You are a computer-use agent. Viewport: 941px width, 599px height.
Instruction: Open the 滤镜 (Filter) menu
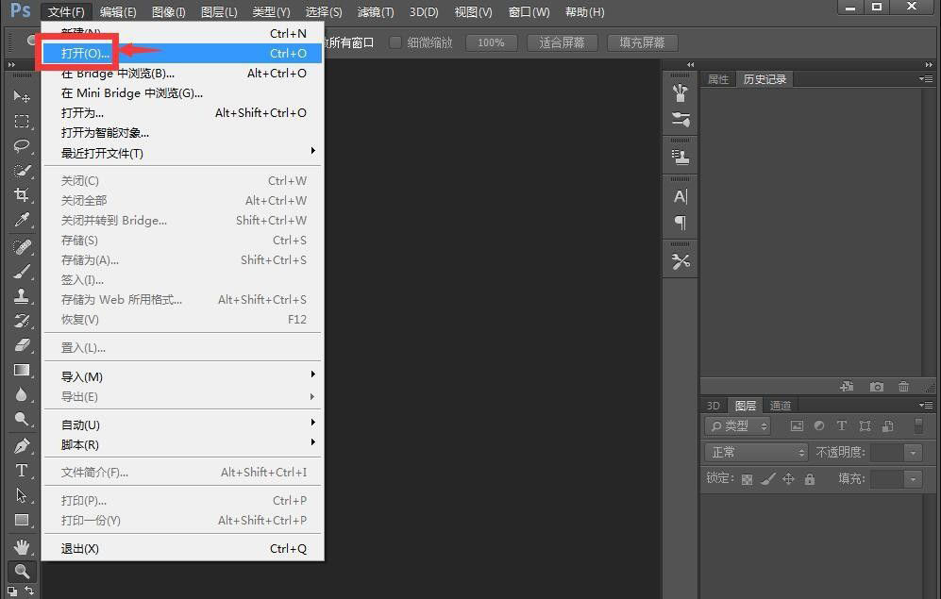click(375, 12)
